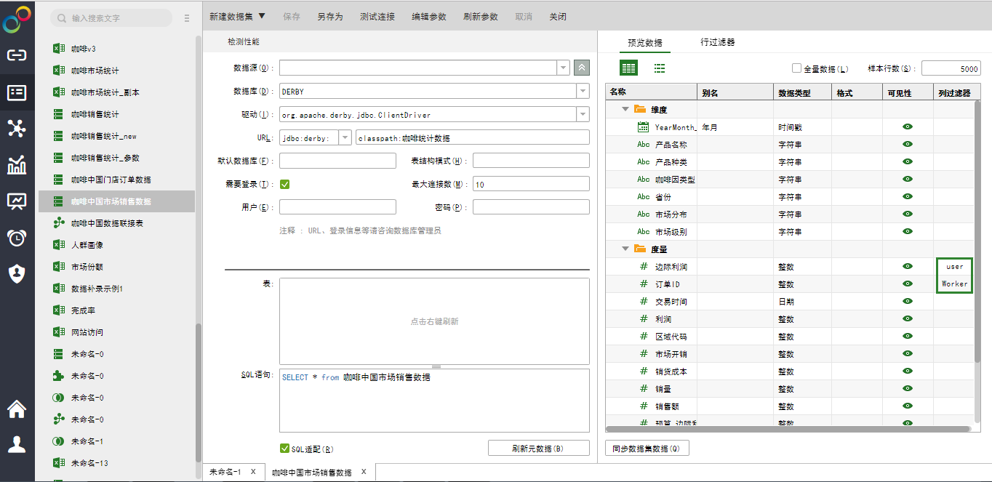Enable the 全量数据 checkbox

[x=796, y=69]
